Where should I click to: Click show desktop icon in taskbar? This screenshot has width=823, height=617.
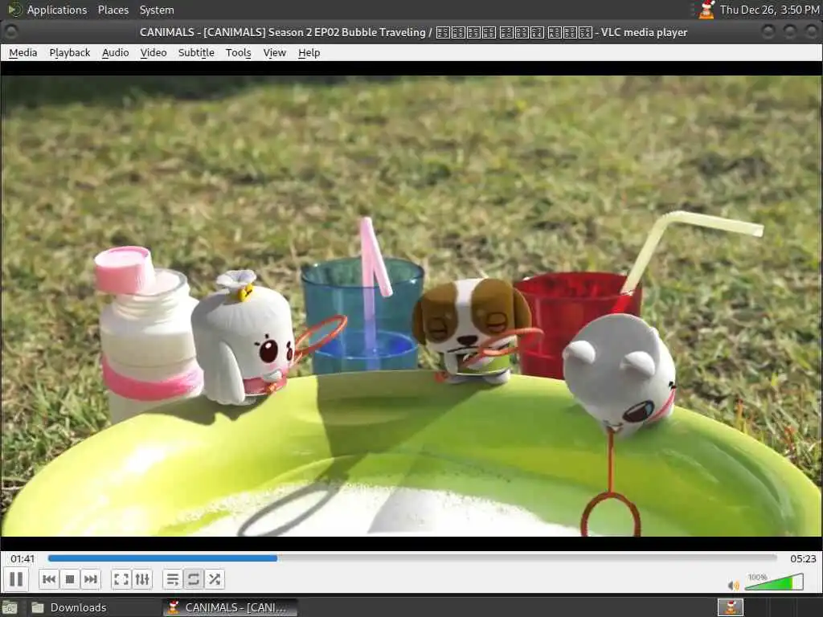(x=10, y=607)
